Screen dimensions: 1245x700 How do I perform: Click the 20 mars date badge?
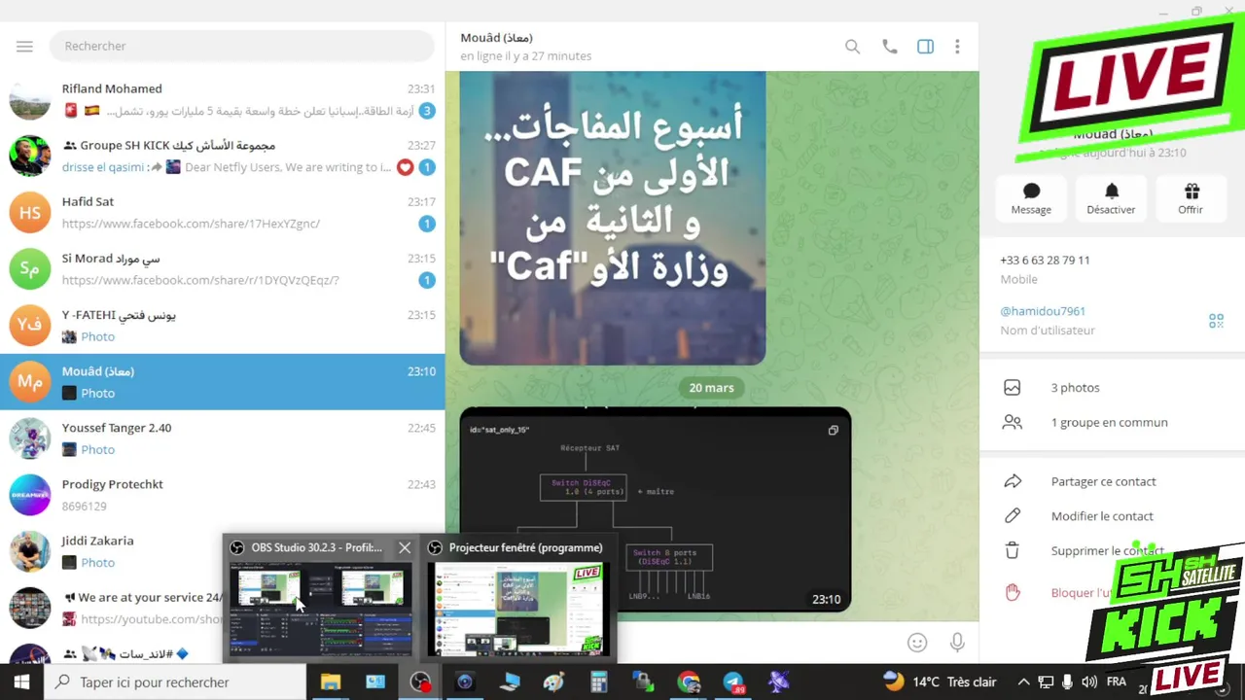pyautogui.click(x=711, y=387)
